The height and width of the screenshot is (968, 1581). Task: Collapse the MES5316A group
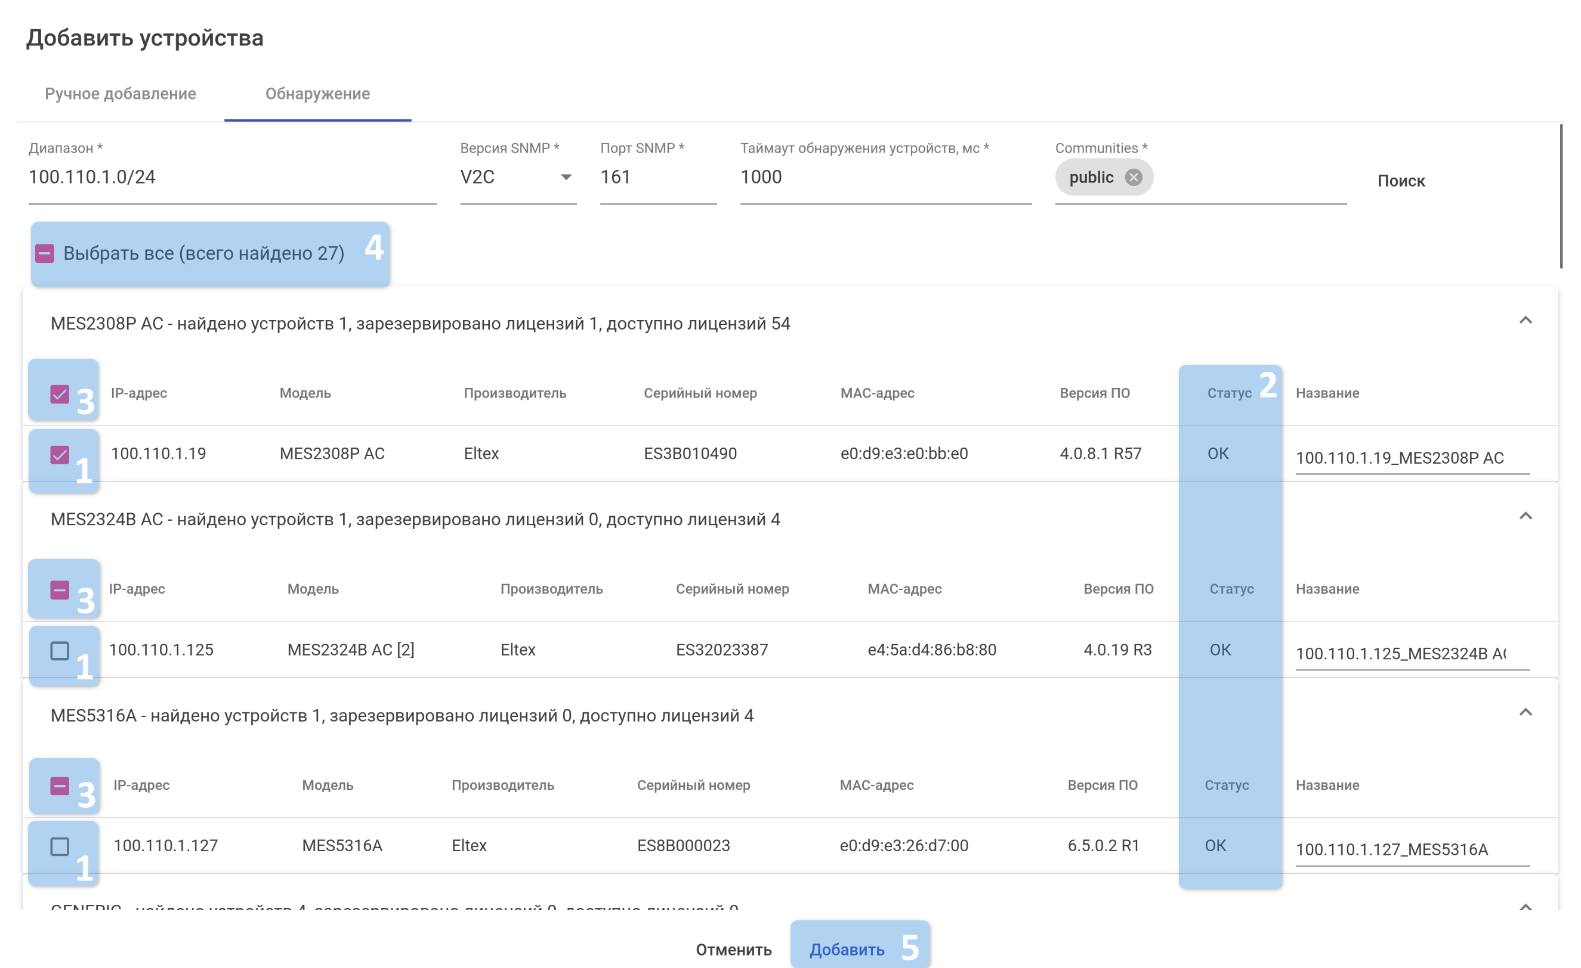(1525, 713)
